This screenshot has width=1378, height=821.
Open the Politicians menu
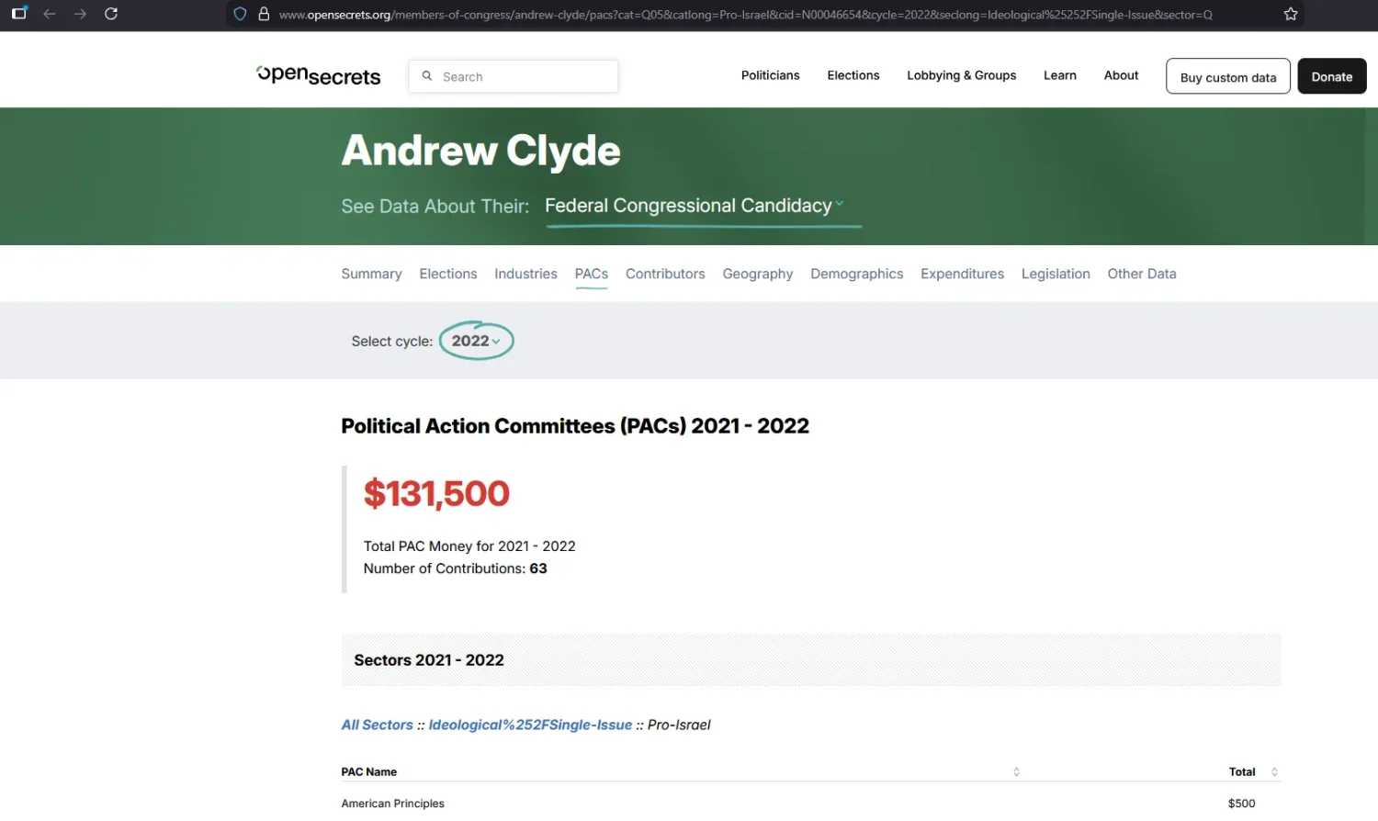(770, 75)
